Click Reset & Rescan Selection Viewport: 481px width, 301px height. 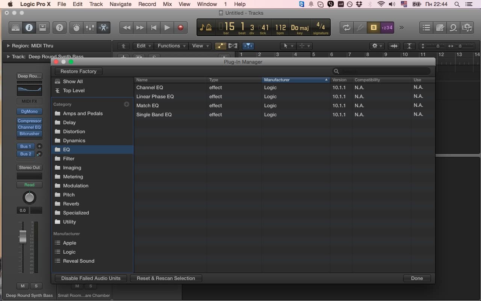(166, 278)
